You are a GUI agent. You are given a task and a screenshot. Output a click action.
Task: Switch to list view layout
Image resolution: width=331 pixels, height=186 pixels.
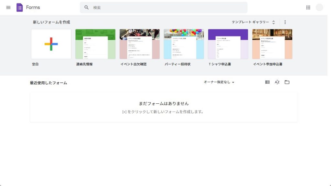267,82
